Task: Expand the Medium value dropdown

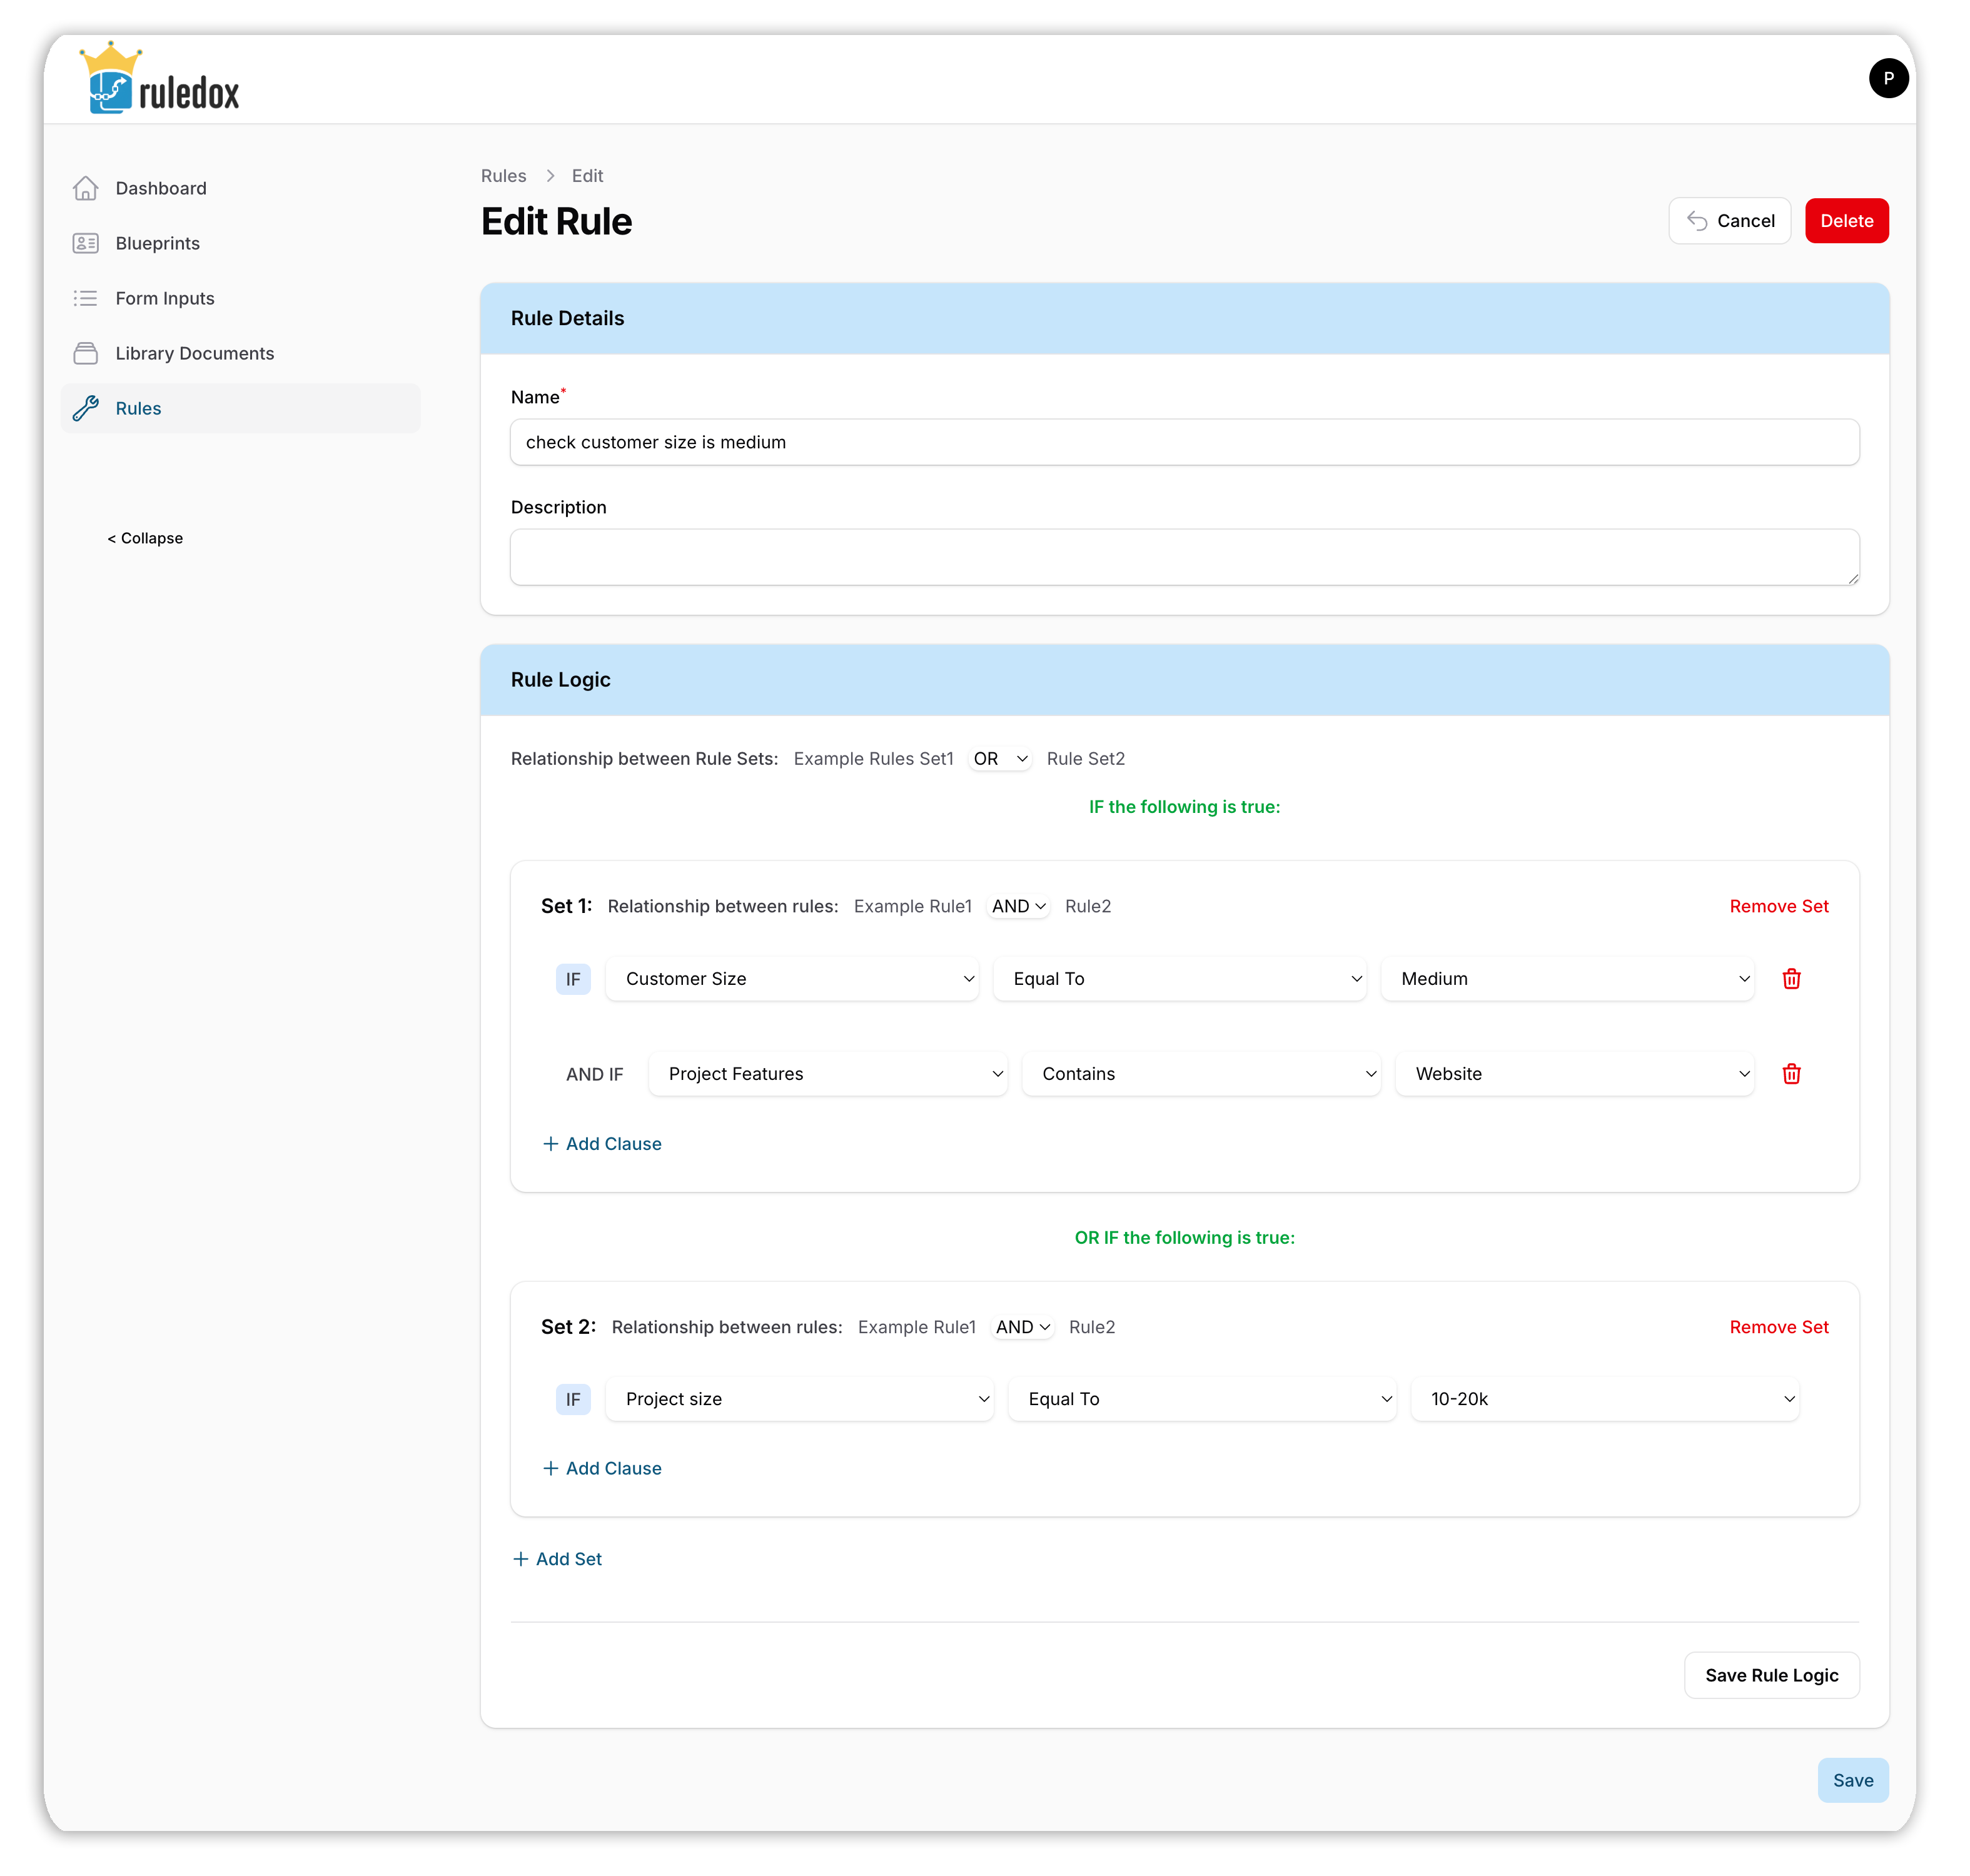Action: [x=1567, y=978]
